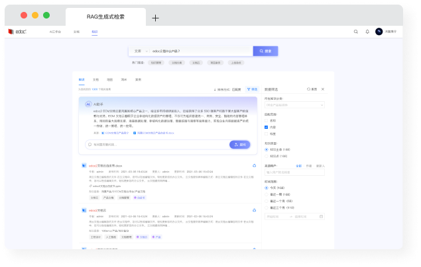421x267 pixels.
Task: Close the data filter panel with X
Action: point(323,89)
